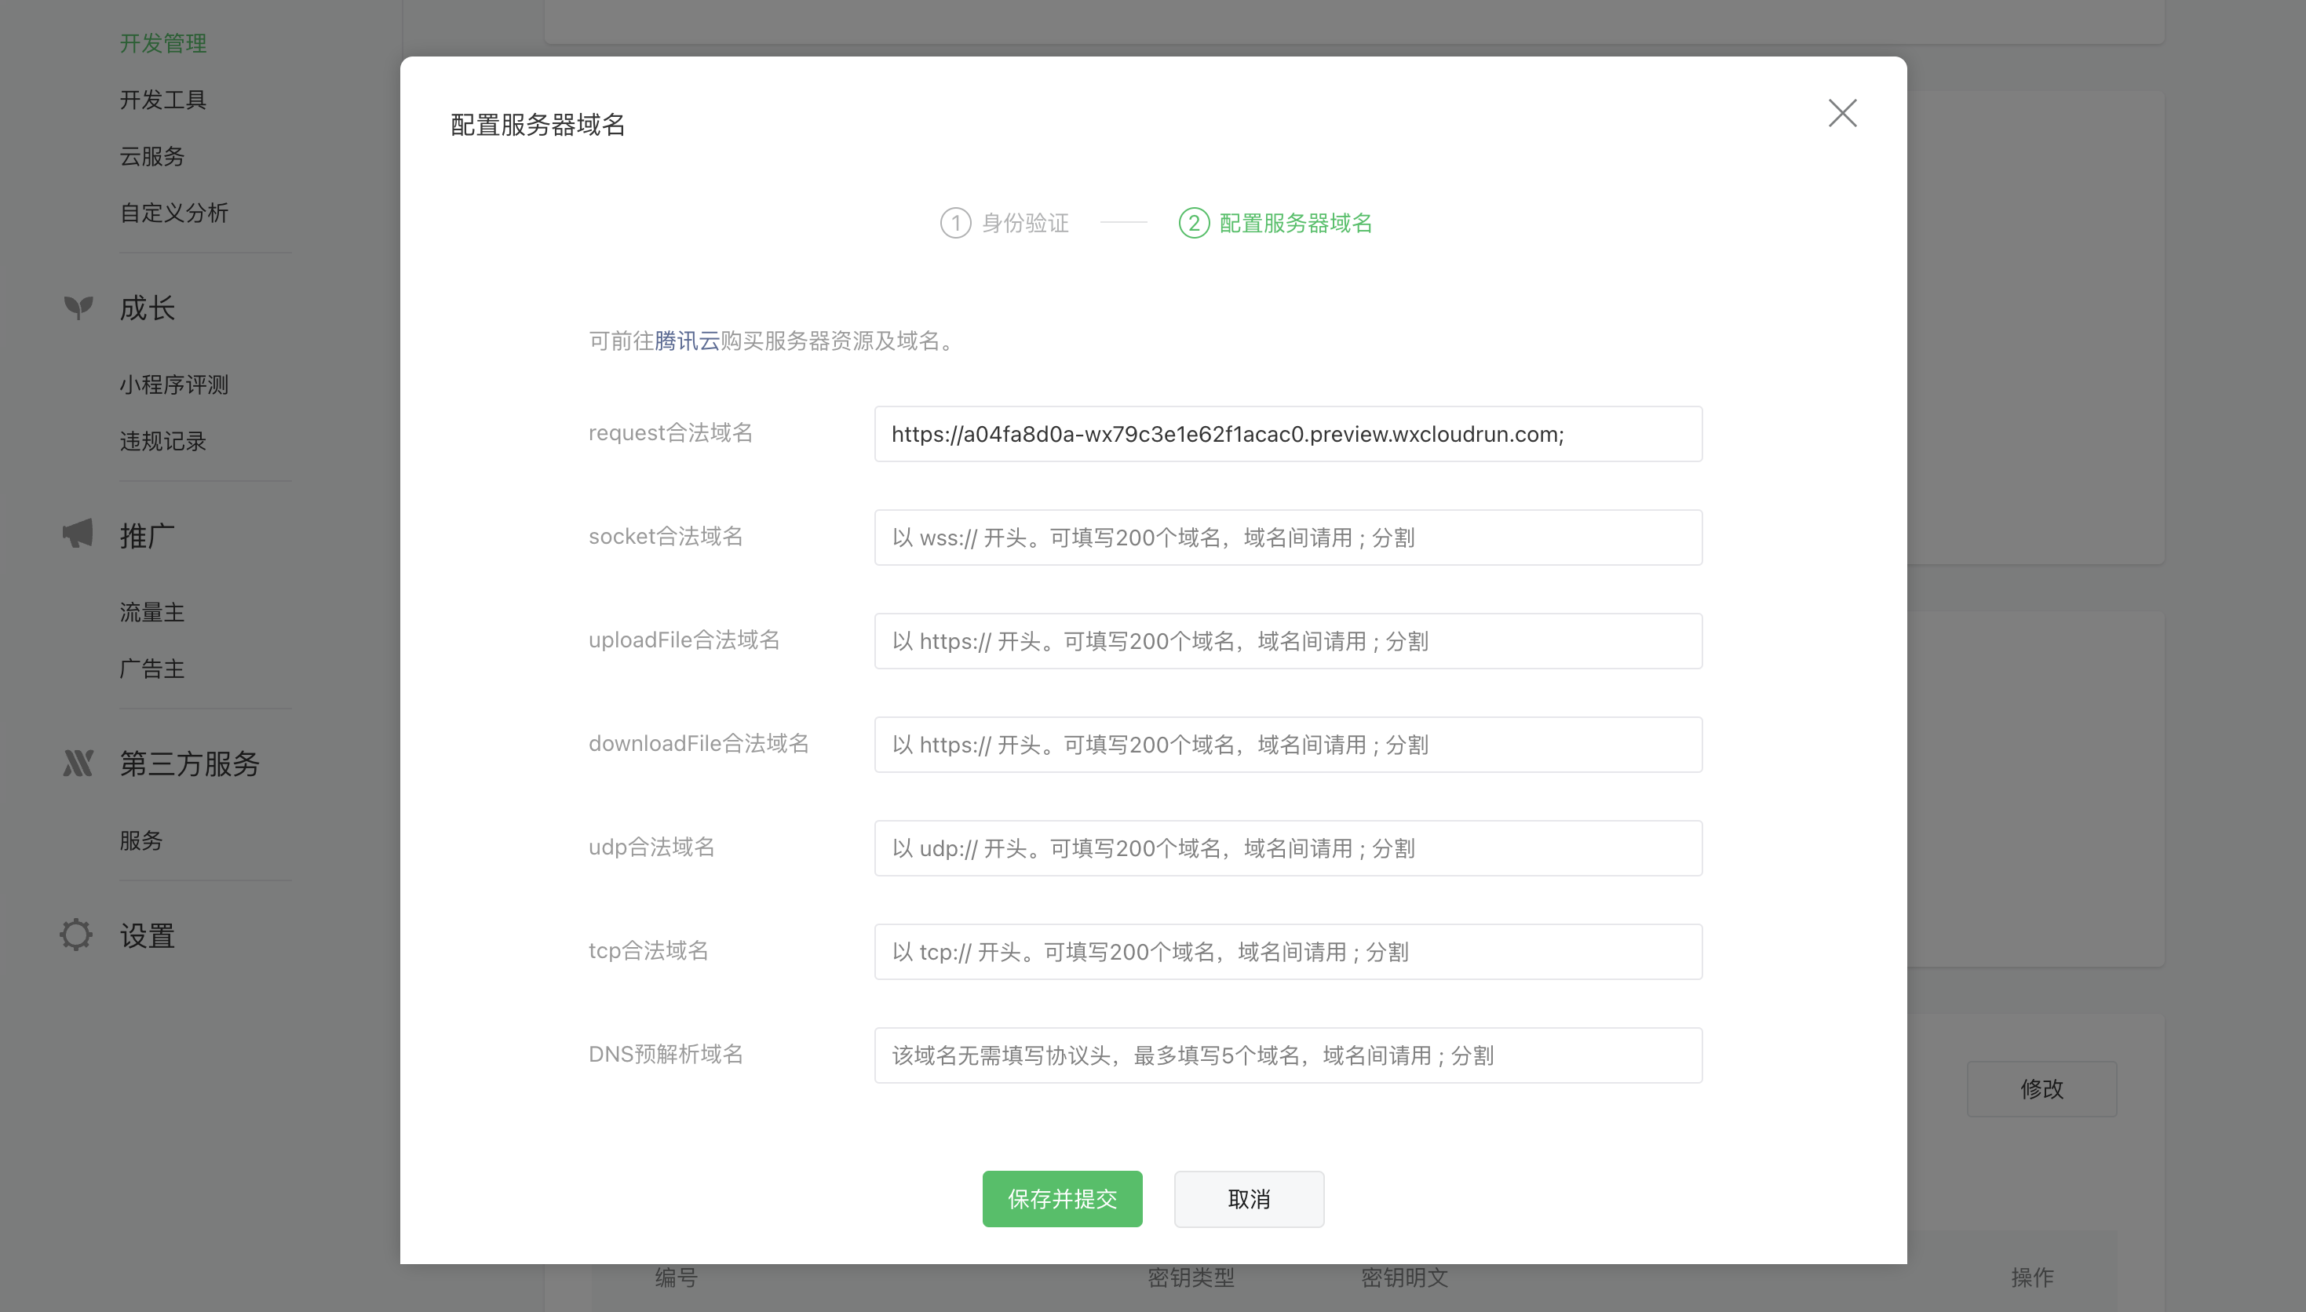Click the DNS预解析域名 input field
Screen dimensions: 2306x1312
(1286, 1056)
